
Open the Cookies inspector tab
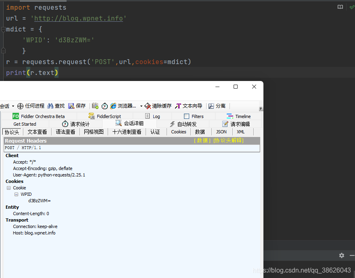179,132
